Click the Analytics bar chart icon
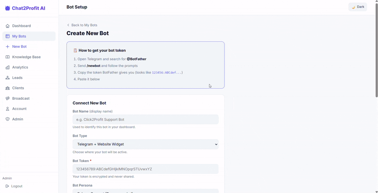The image size is (378, 193). click(x=8, y=67)
